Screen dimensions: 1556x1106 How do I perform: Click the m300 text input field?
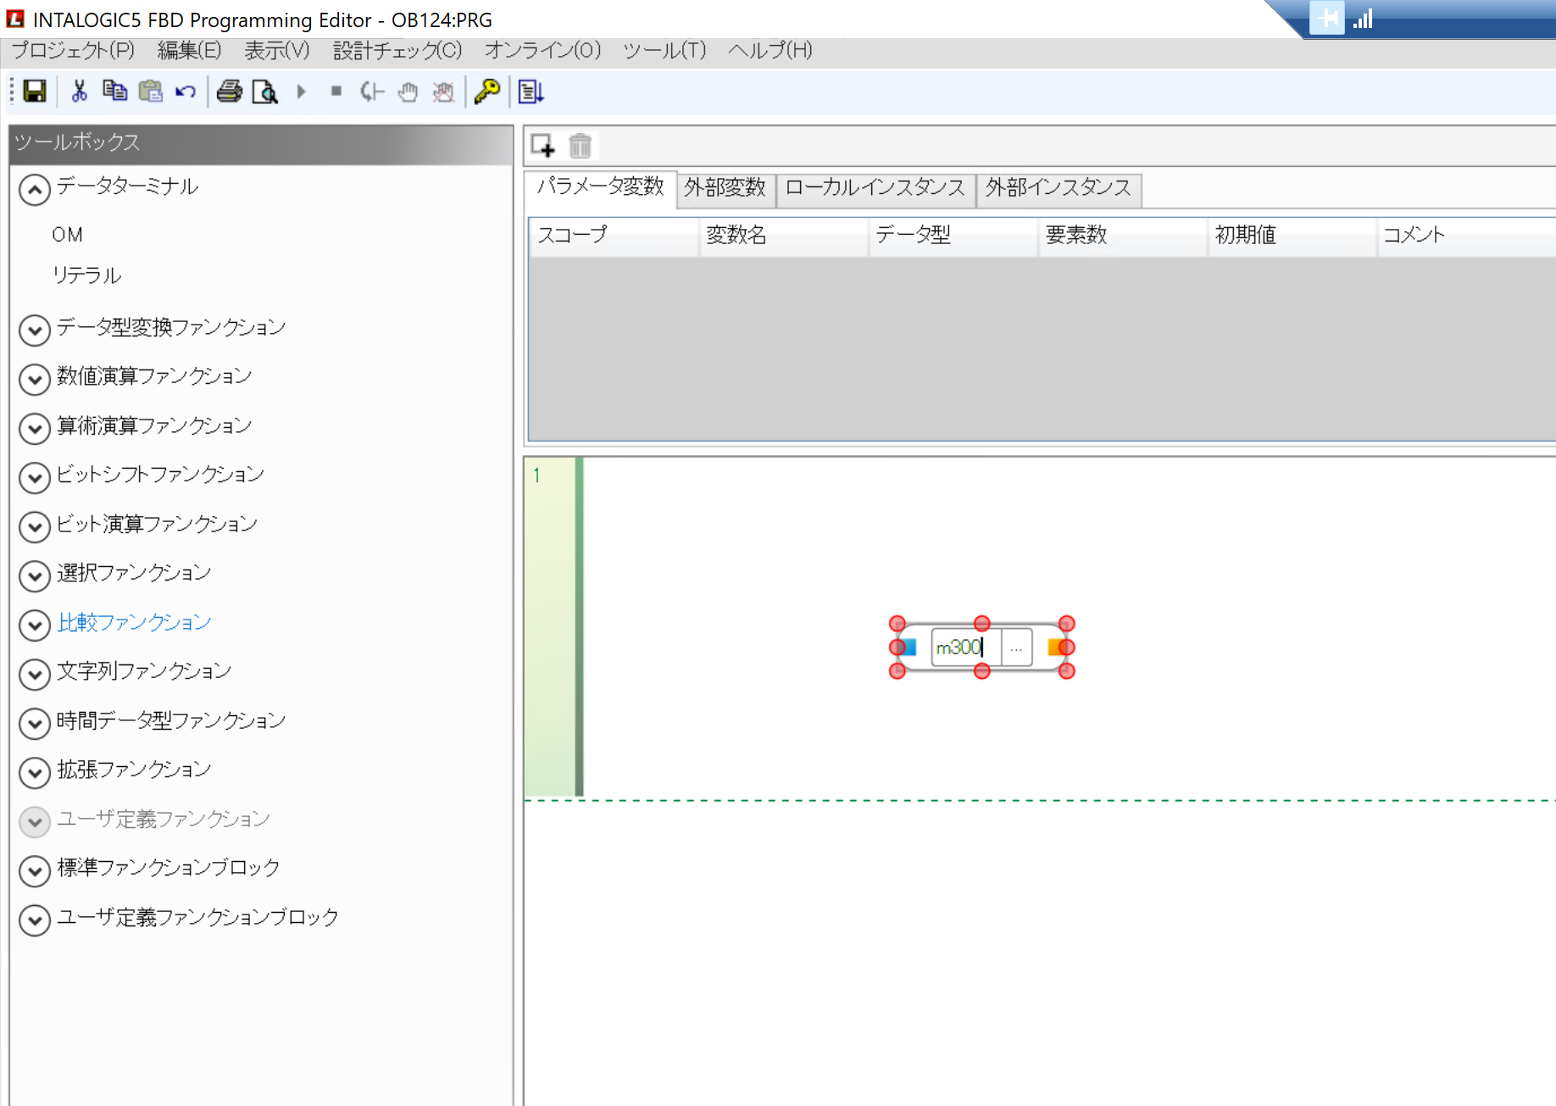pos(964,648)
